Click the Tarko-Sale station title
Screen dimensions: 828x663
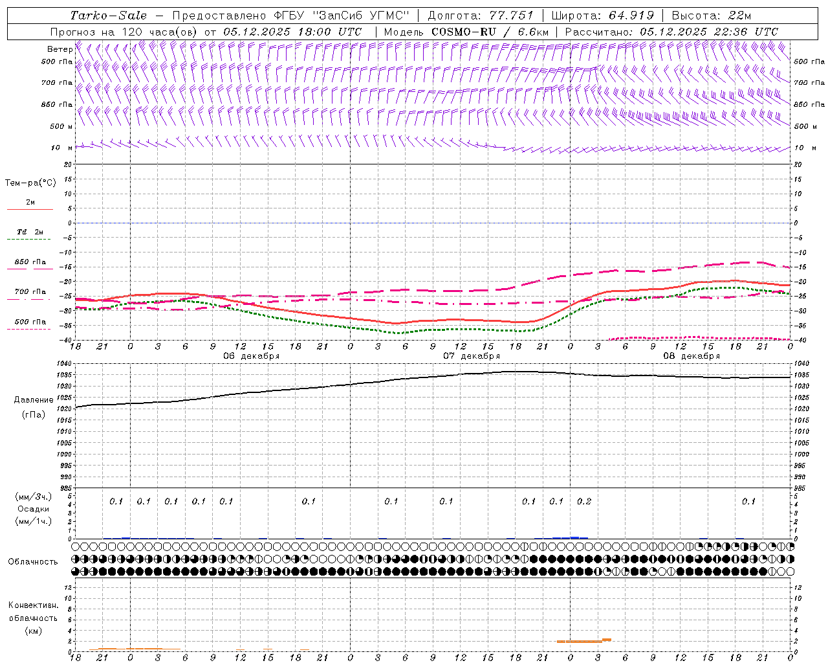point(109,16)
